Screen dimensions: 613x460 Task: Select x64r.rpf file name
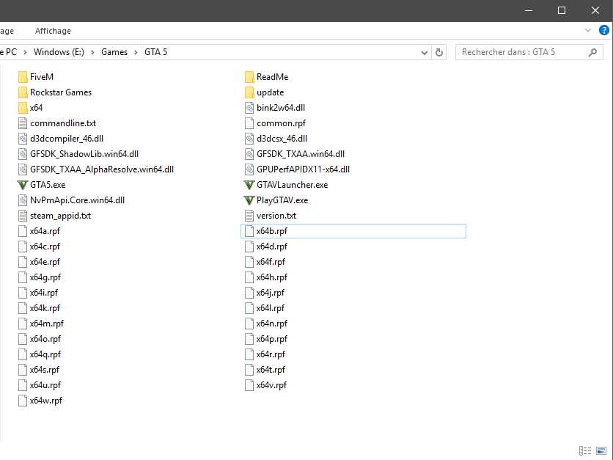coord(271,354)
